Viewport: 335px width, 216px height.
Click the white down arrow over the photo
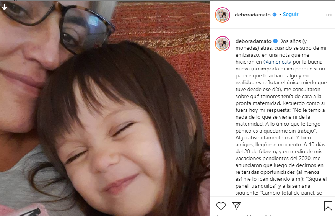tap(4, 8)
